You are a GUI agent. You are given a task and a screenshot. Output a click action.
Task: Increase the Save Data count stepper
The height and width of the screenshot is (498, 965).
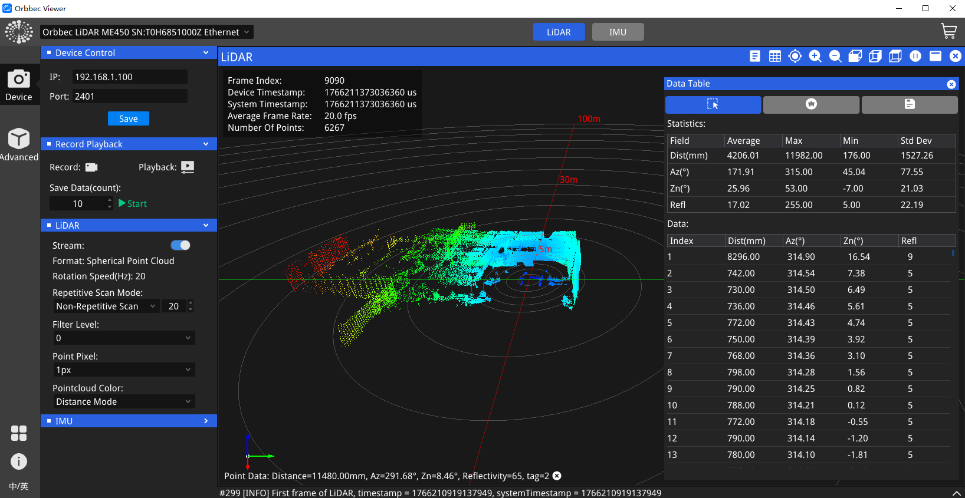click(110, 200)
